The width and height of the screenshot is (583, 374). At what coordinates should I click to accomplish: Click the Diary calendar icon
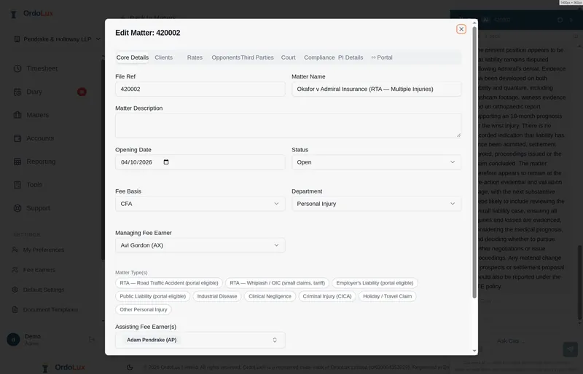[x=17, y=92]
